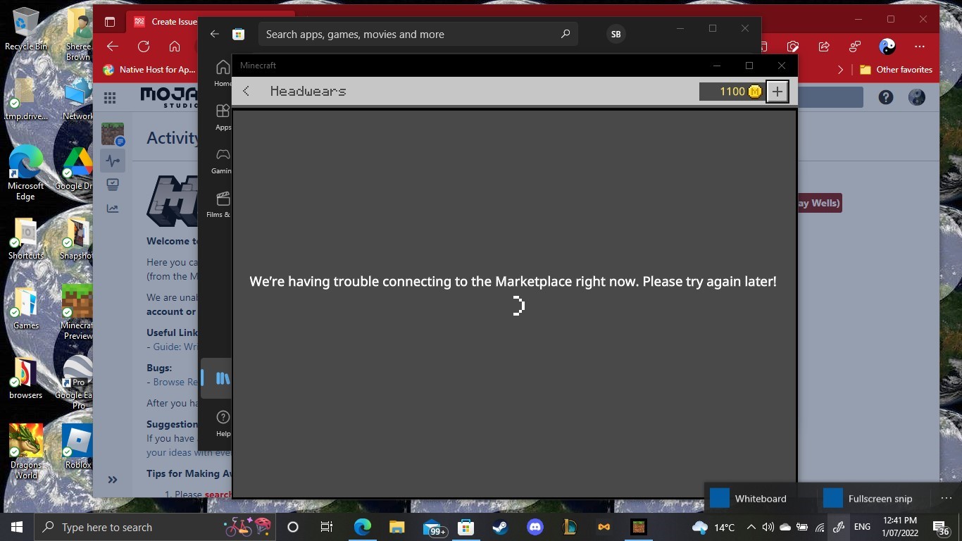Open the Other favorites folder

pyautogui.click(x=896, y=70)
